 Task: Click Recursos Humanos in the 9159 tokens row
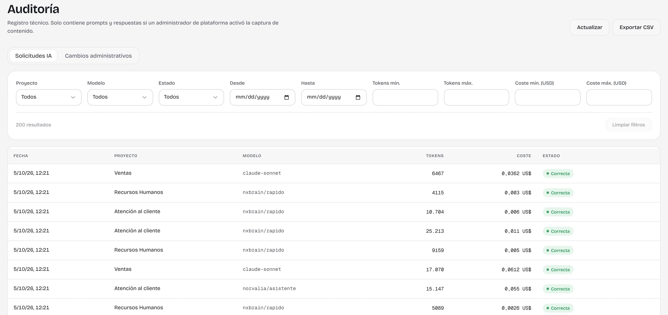pyautogui.click(x=139, y=250)
